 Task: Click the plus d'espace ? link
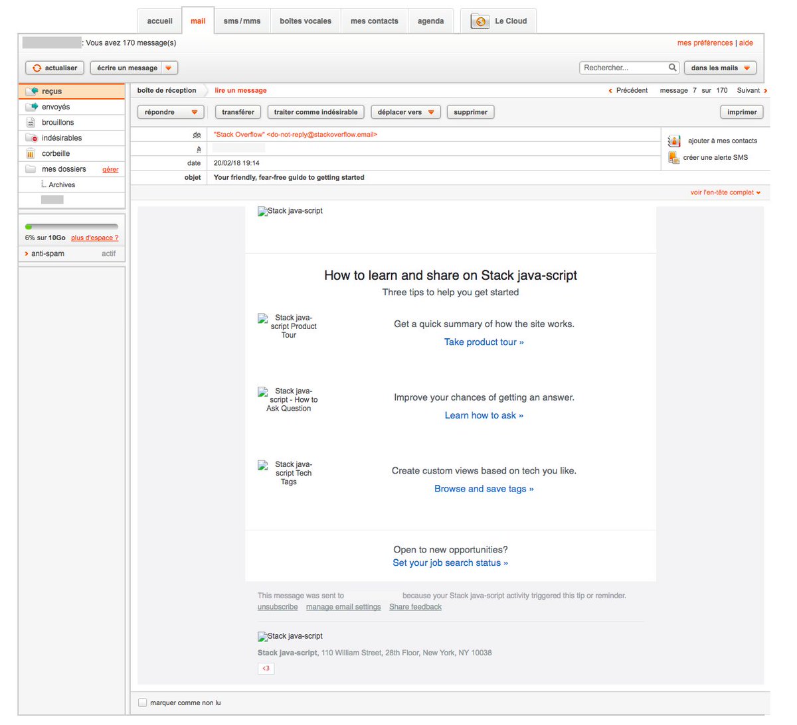click(95, 237)
